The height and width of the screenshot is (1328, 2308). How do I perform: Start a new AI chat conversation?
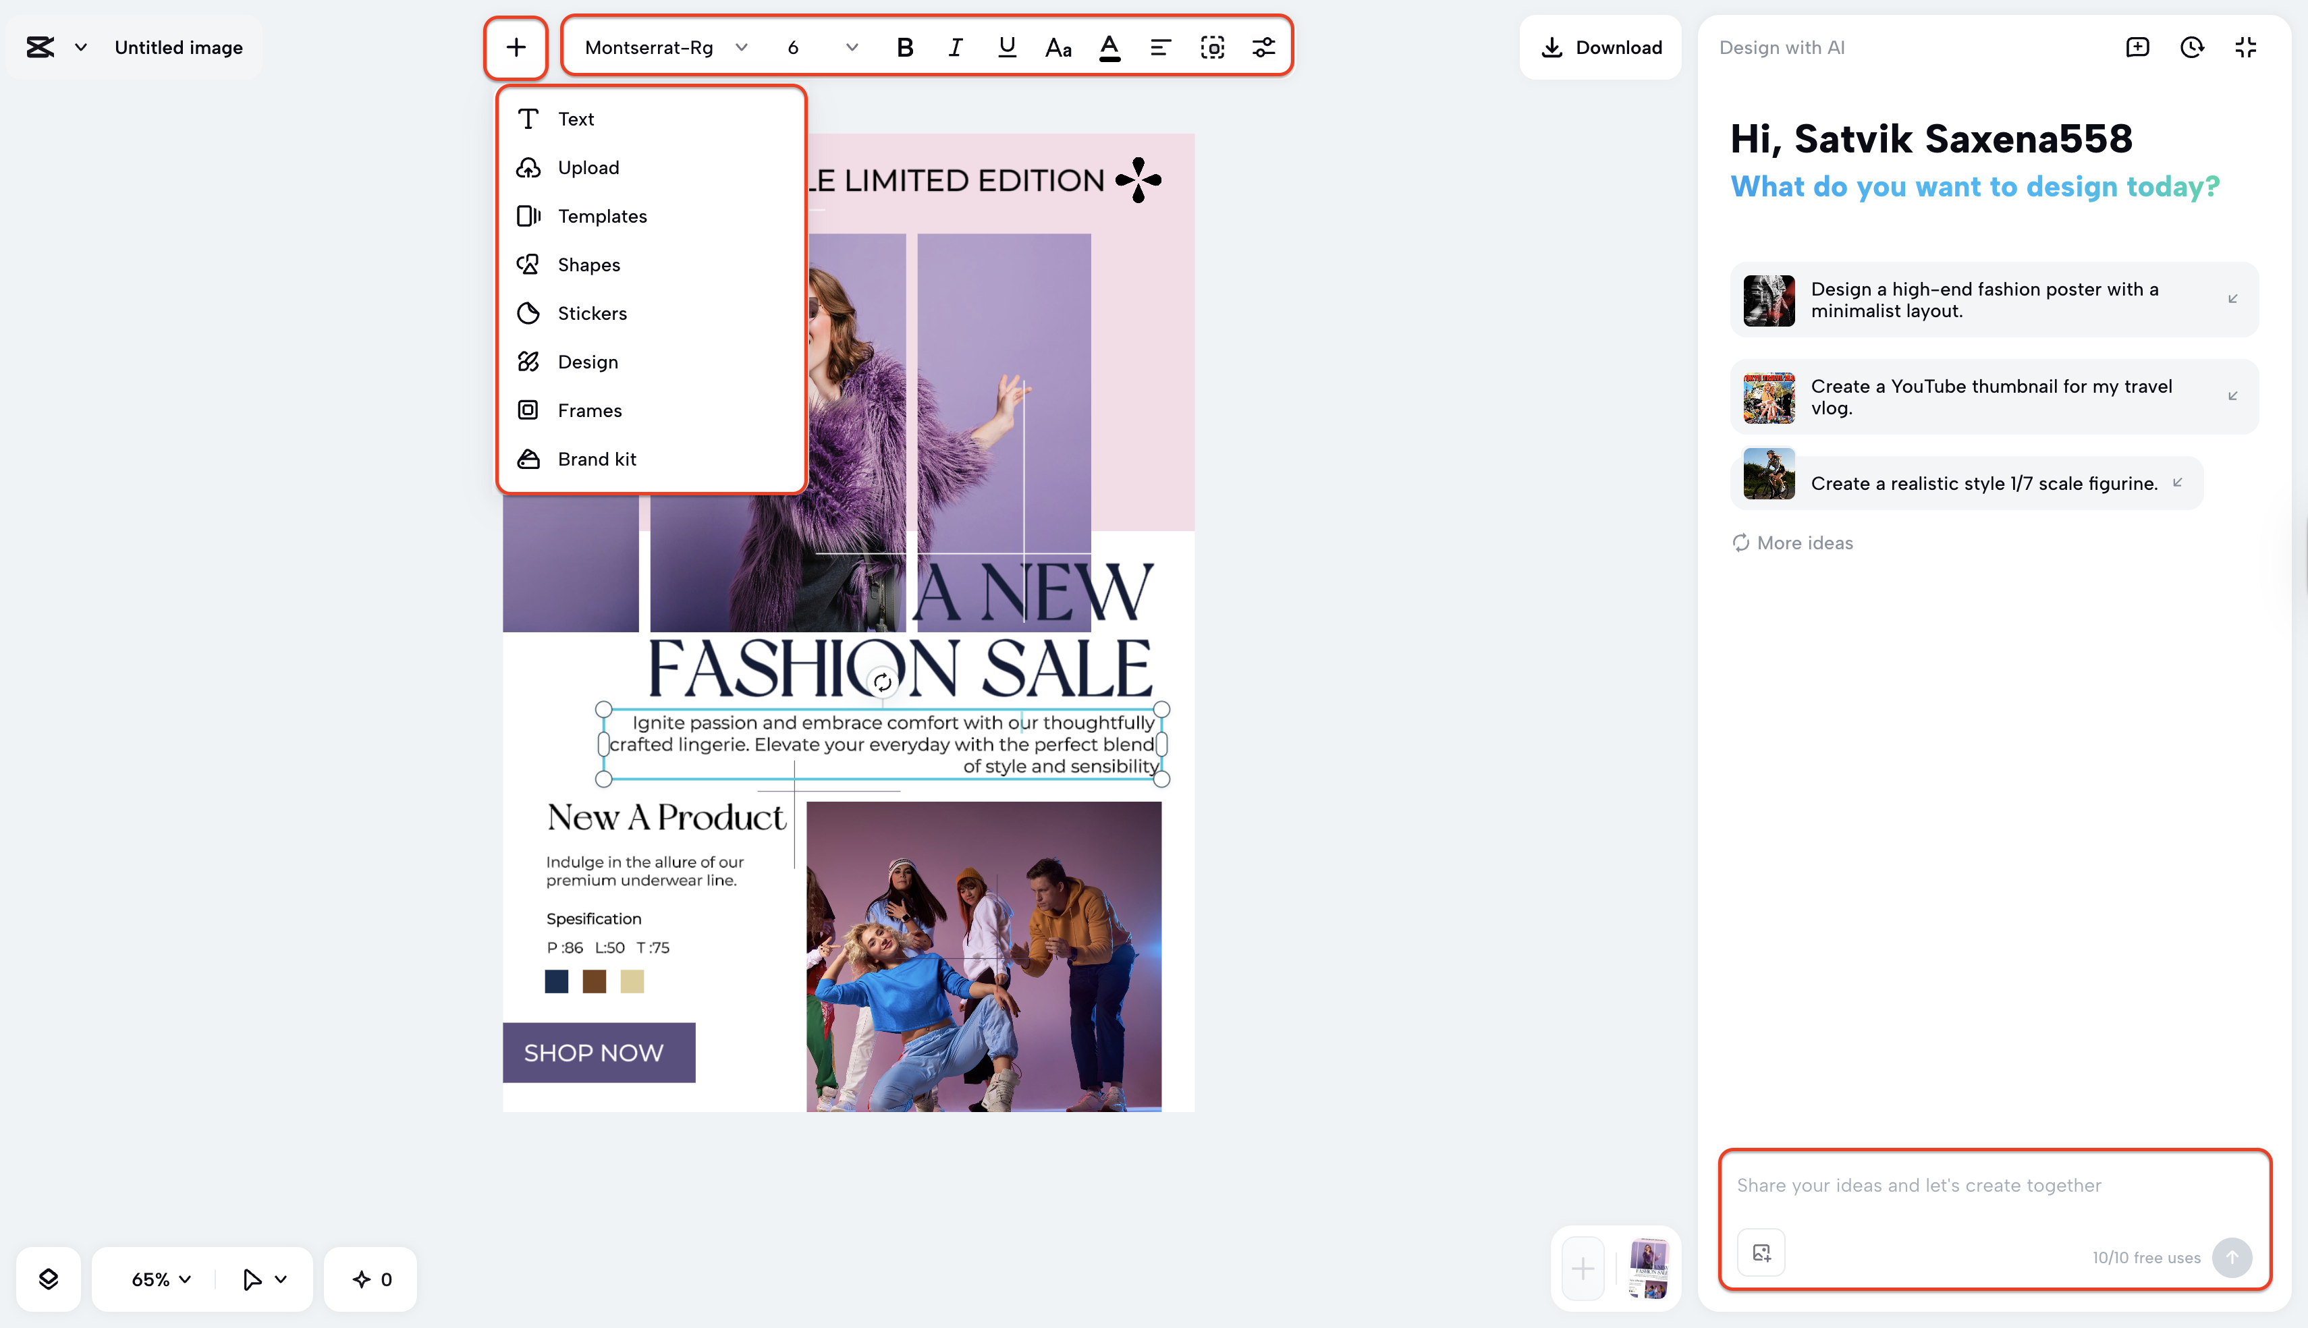click(2137, 47)
